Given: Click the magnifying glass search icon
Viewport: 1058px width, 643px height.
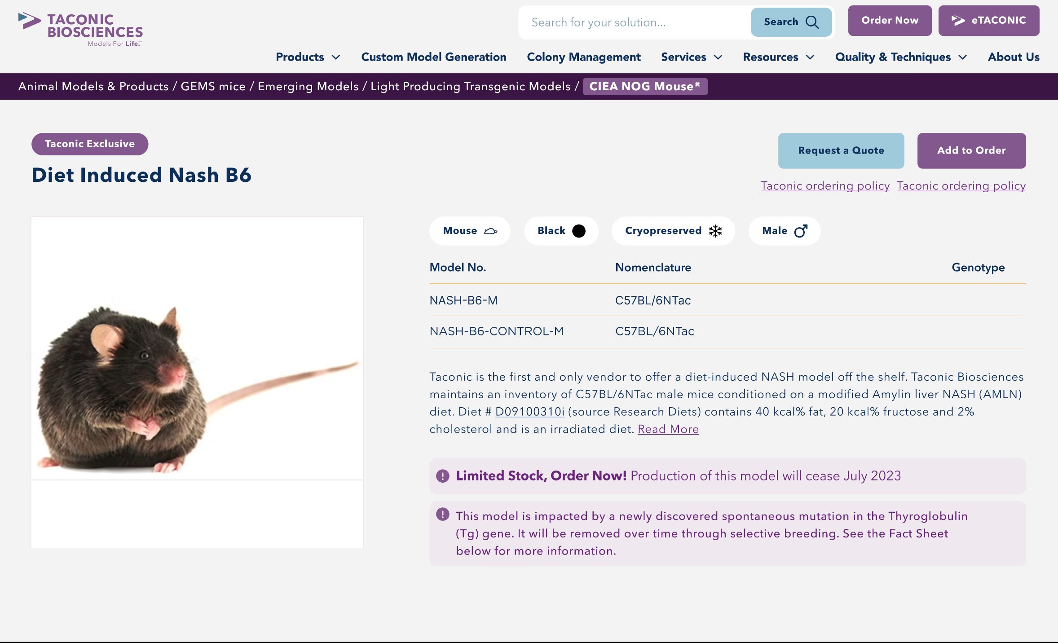Looking at the screenshot, I should [x=812, y=22].
